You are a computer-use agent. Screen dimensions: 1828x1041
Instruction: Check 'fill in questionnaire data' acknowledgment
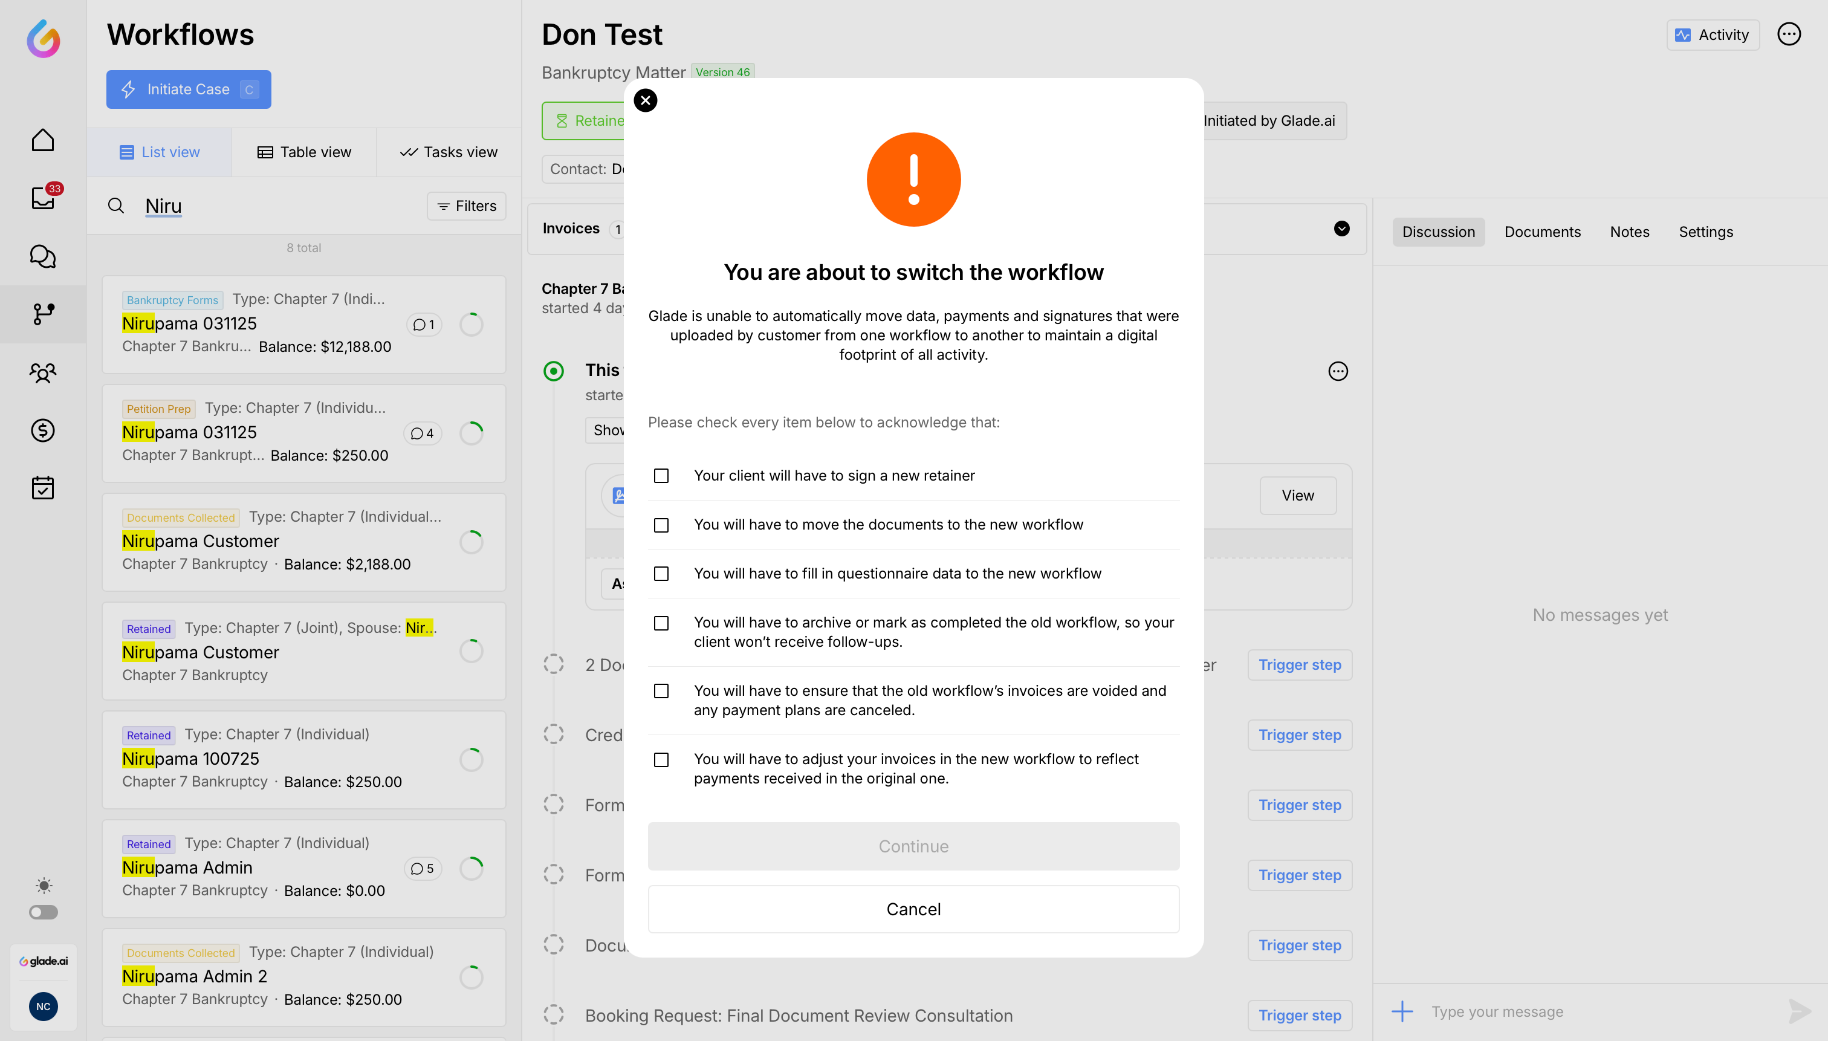click(661, 574)
